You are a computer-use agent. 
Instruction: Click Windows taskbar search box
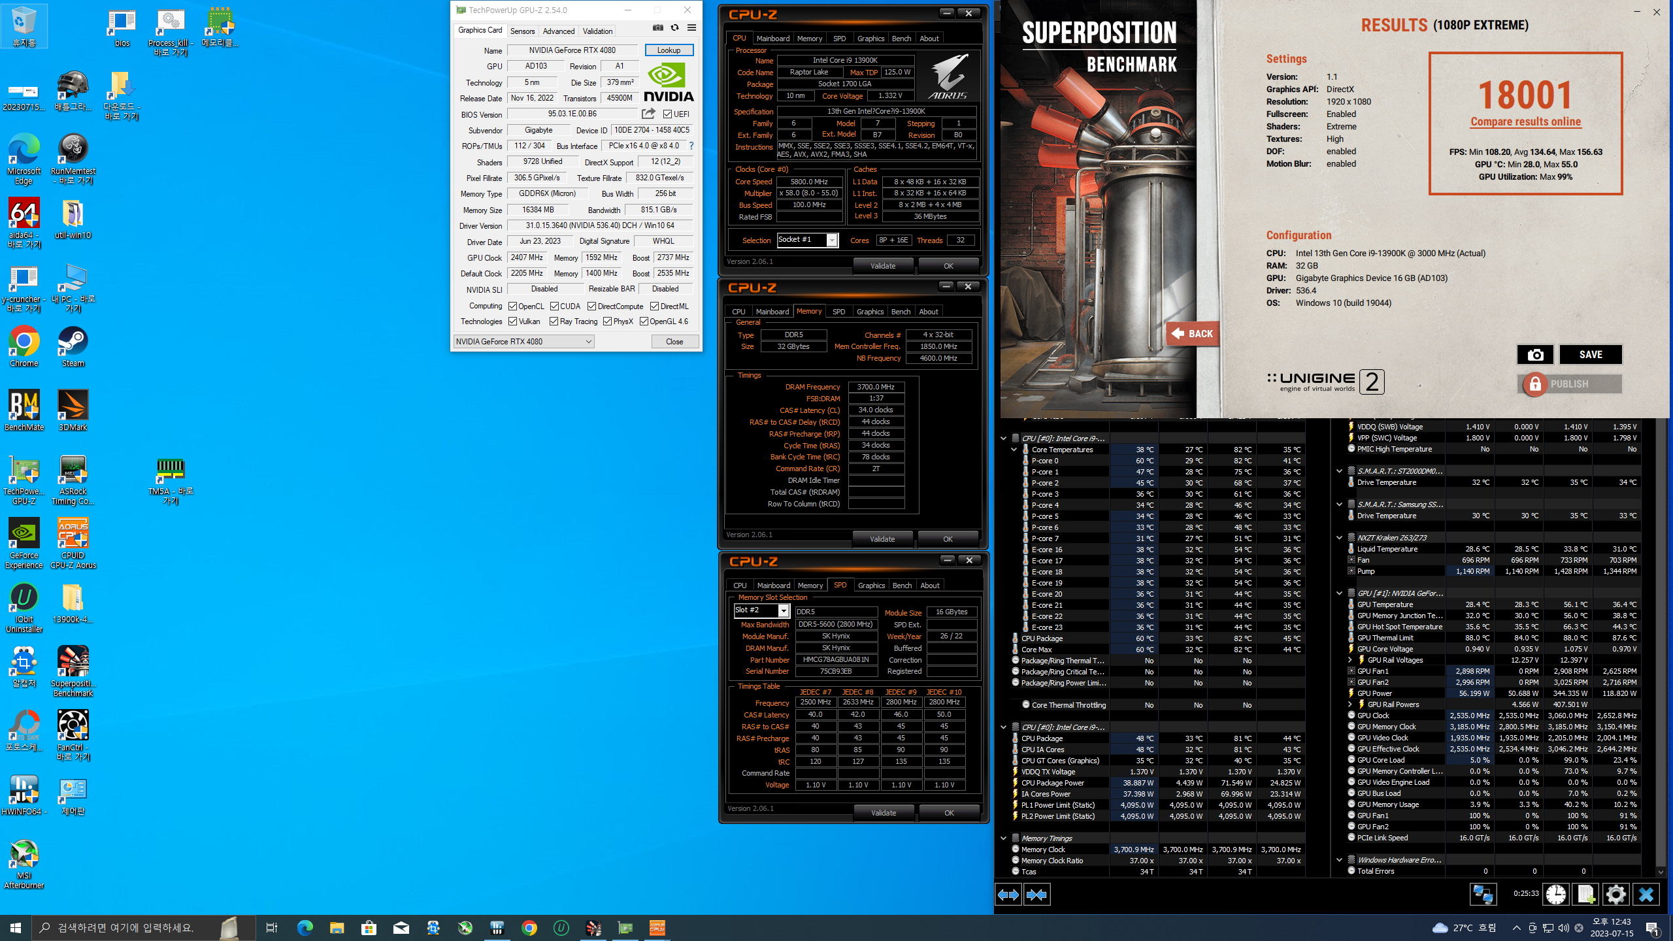(x=145, y=927)
